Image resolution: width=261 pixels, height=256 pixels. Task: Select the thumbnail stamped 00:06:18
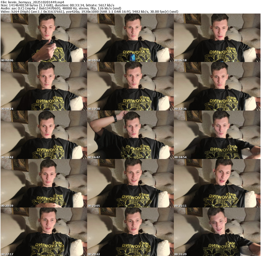(x=217, y=38)
